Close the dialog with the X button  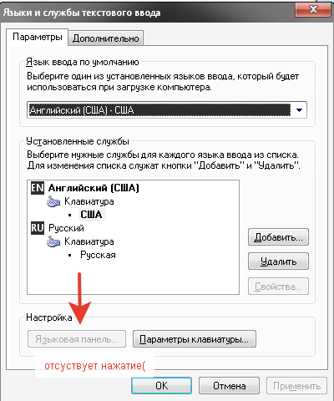[313, 10]
